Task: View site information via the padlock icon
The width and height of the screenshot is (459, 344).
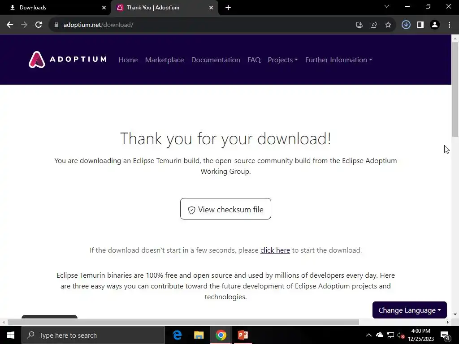Action: 56,25
